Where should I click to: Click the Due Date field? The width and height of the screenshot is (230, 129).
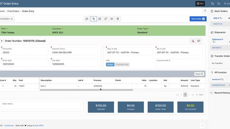[74, 63]
